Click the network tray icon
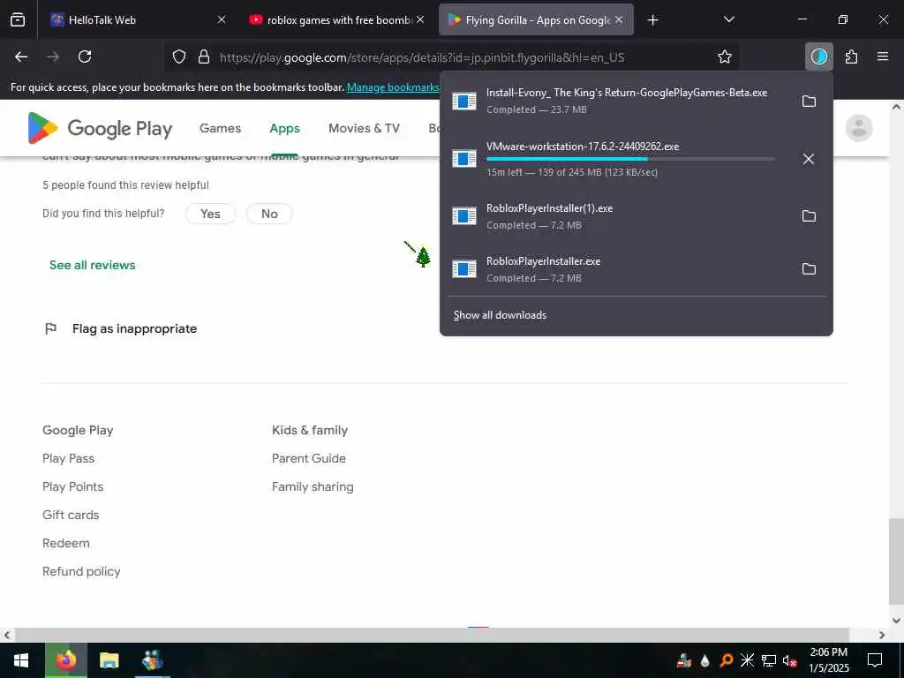This screenshot has height=678, width=904. pyautogui.click(x=769, y=660)
